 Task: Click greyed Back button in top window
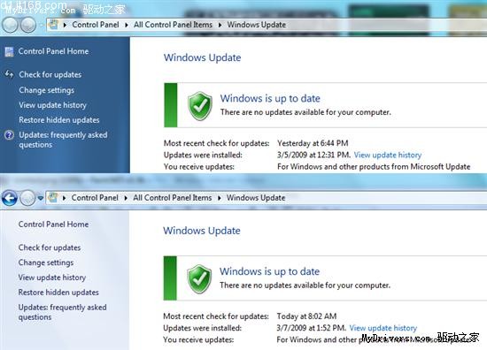click(10, 25)
